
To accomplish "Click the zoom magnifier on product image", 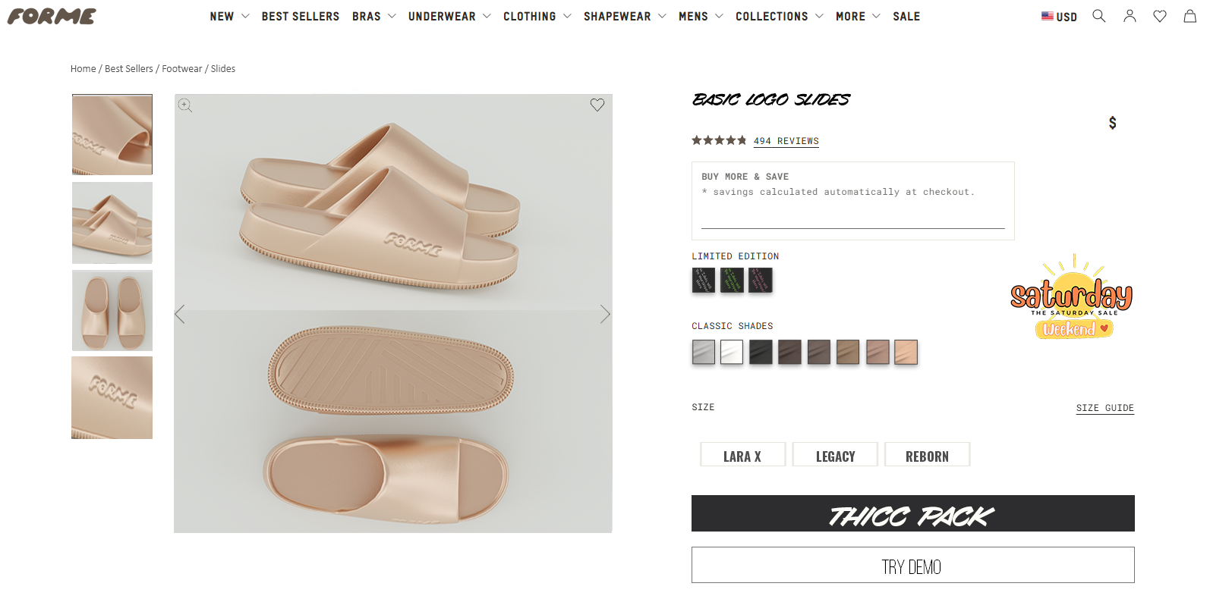I will click(185, 105).
